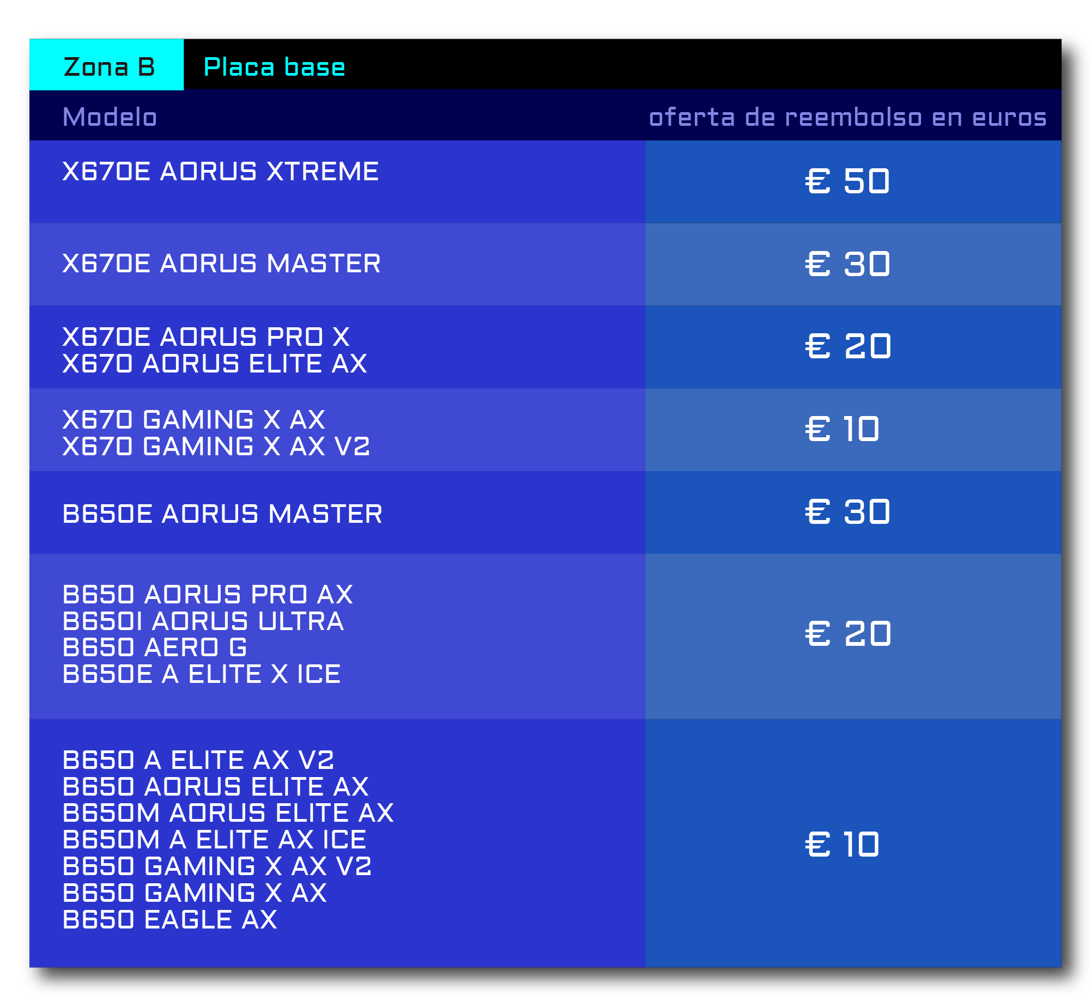Select B650E A ELITE X ICE

pyautogui.click(x=202, y=674)
